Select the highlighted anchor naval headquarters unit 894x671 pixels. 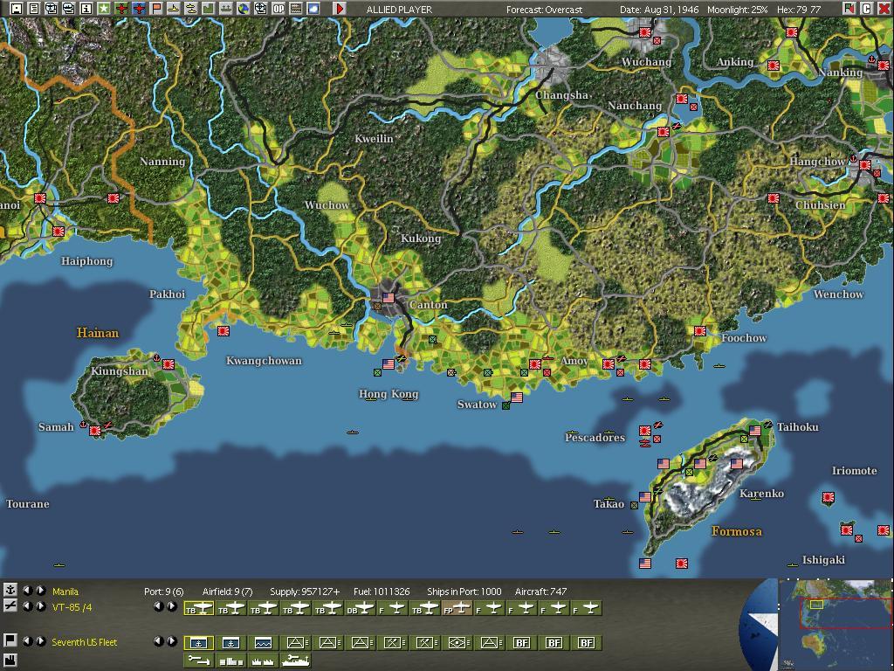coord(198,643)
